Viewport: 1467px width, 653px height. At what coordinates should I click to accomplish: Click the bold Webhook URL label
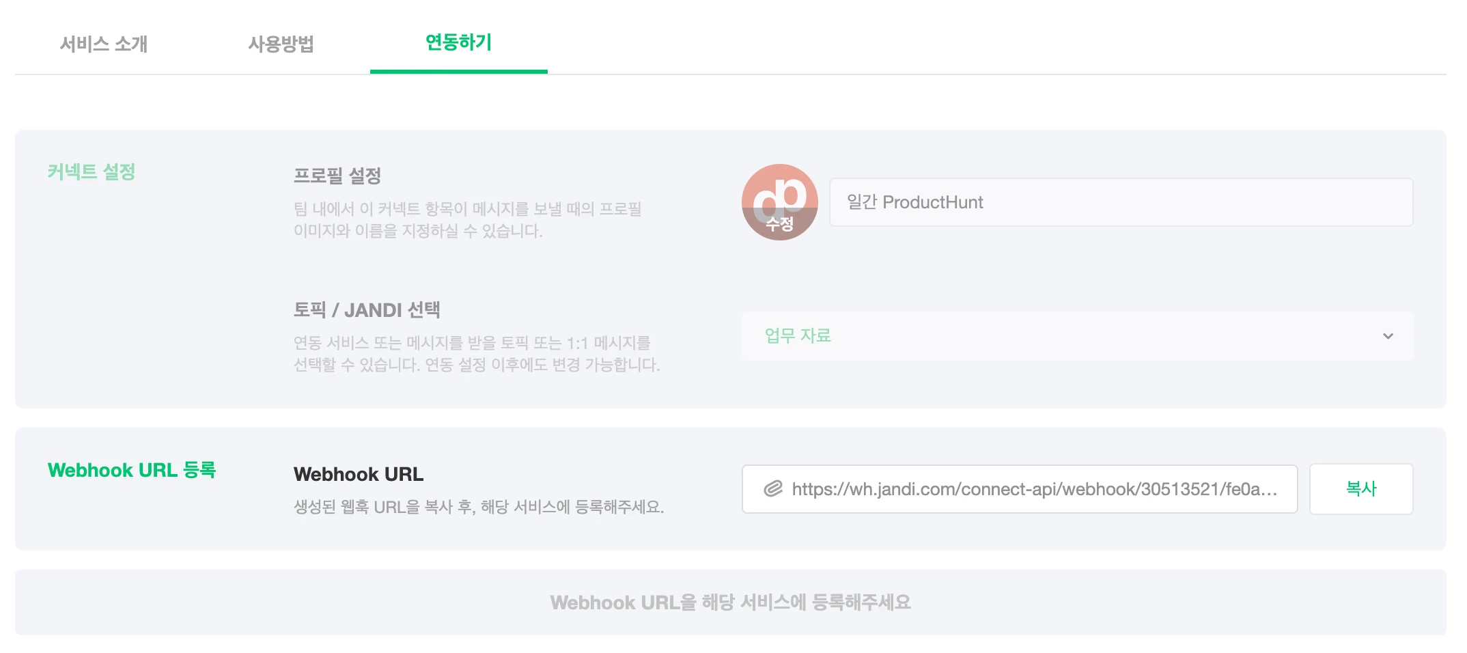(x=359, y=474)
